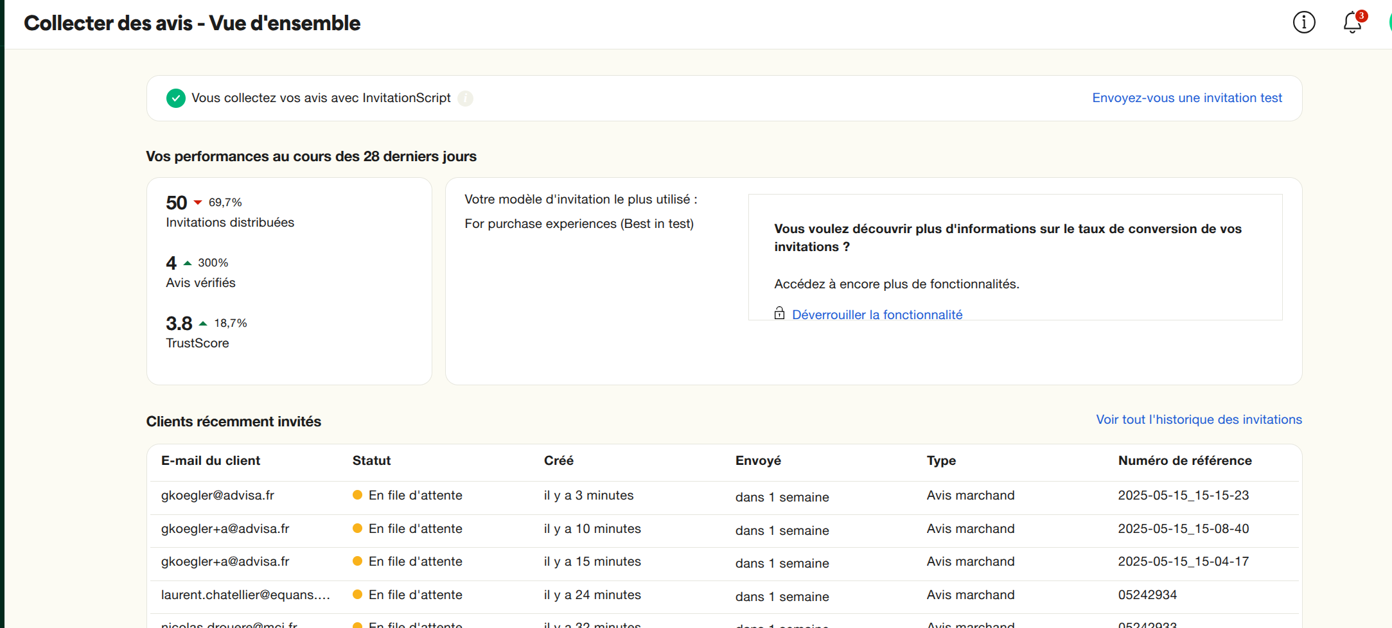
Task: Click the Numéro de référence column header
Action: [1185, 461]
